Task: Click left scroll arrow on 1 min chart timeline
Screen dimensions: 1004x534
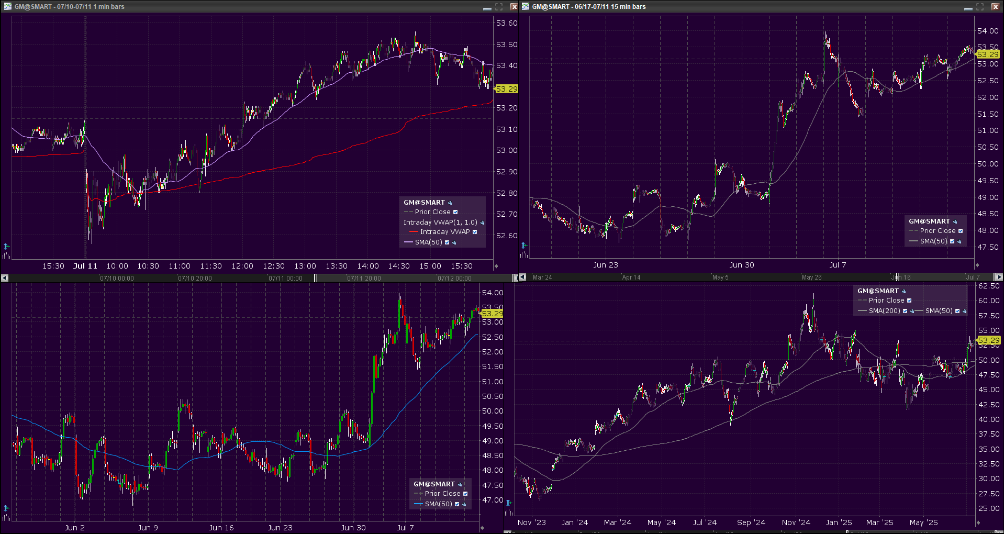Action: [5, 278]
